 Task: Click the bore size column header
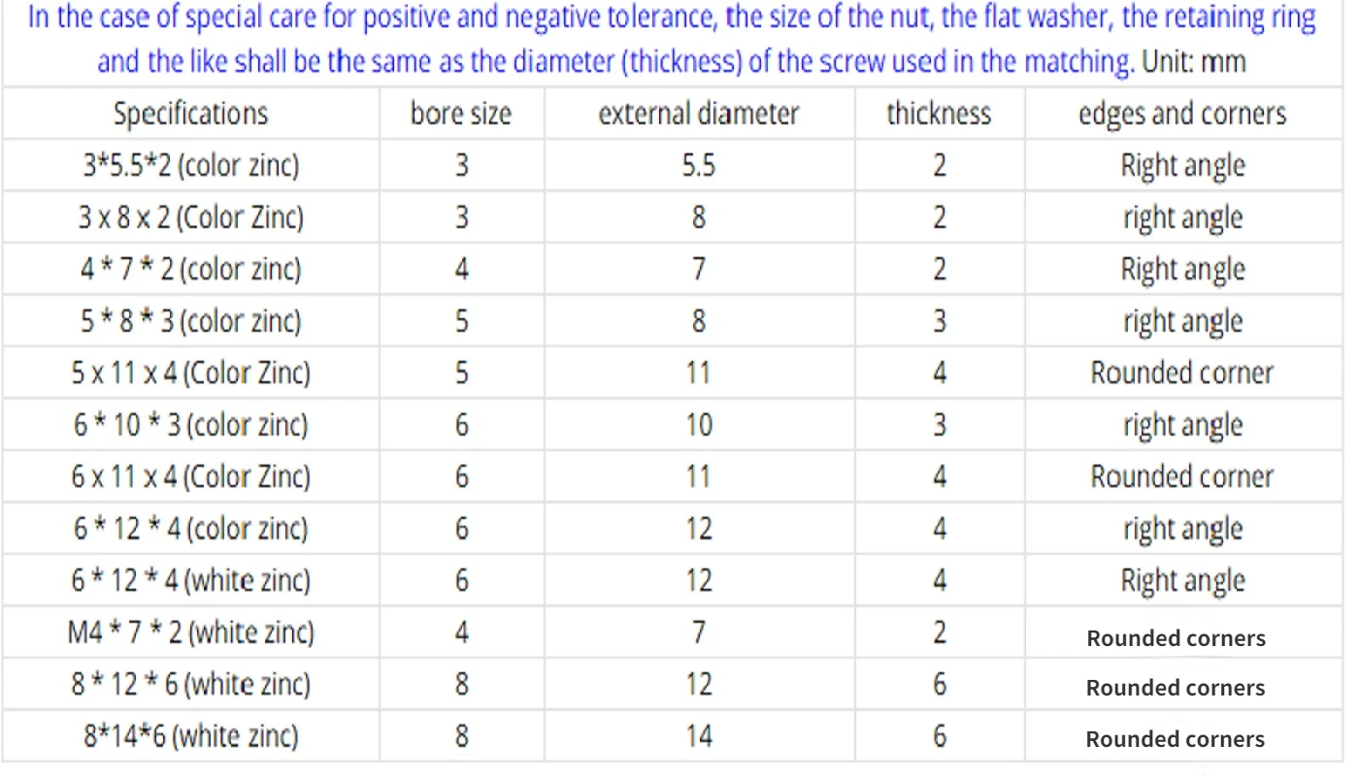pos(460,113)
